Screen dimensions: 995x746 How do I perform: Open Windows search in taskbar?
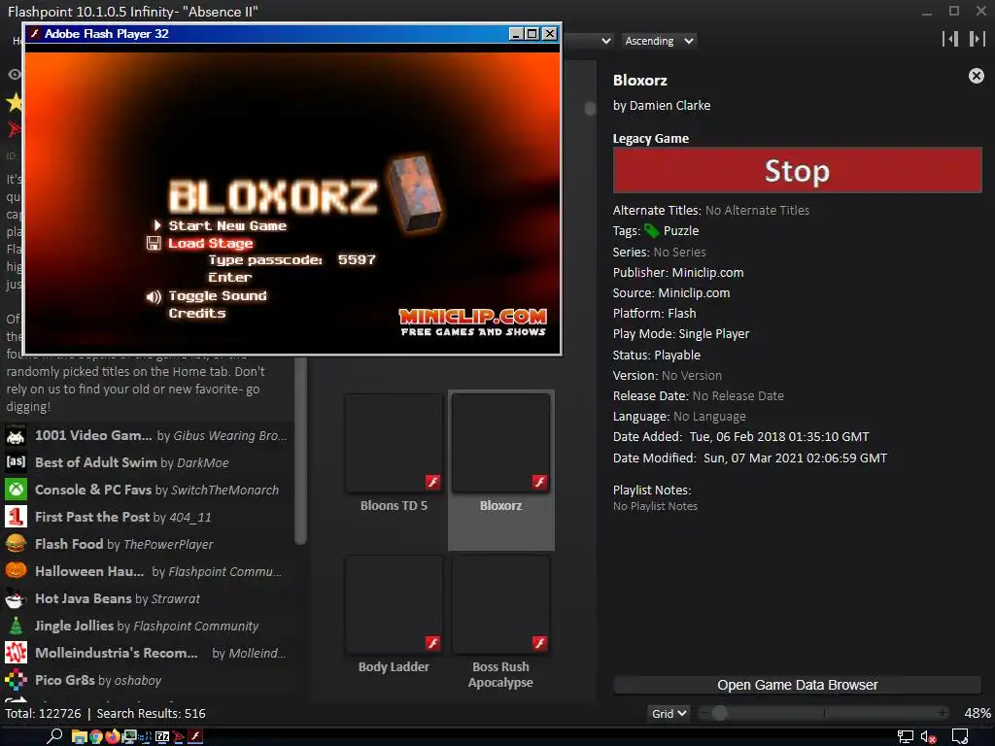pyautogui.click(x=54, y=736)
